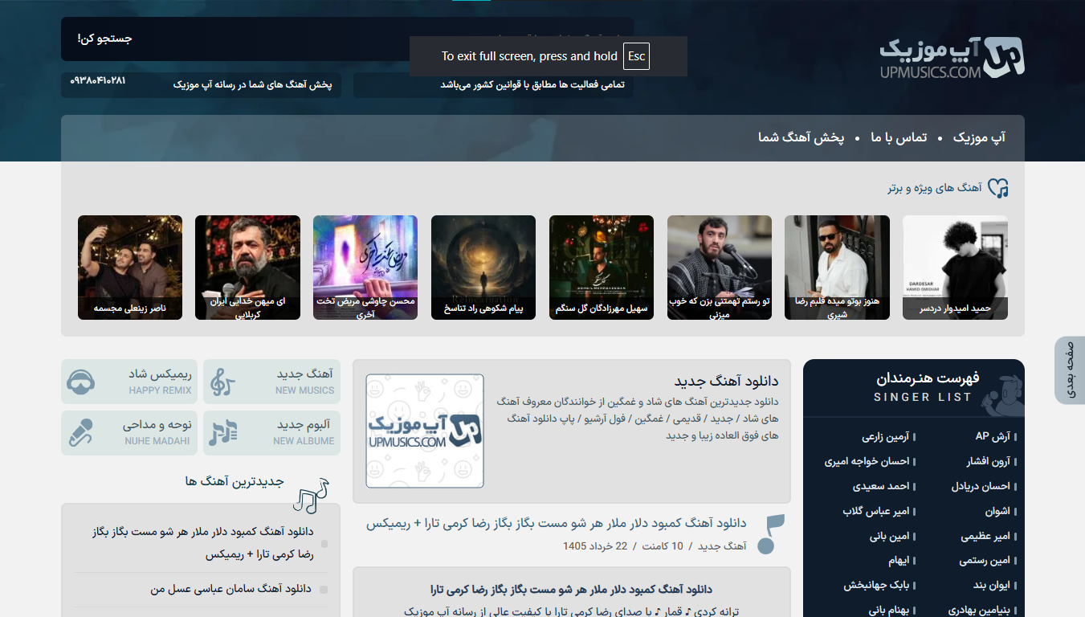This screenshot has height=617, width=1085.
Task: Click the music note icon beside the post title
Action: pyautogui.click(x=770, y=534)
